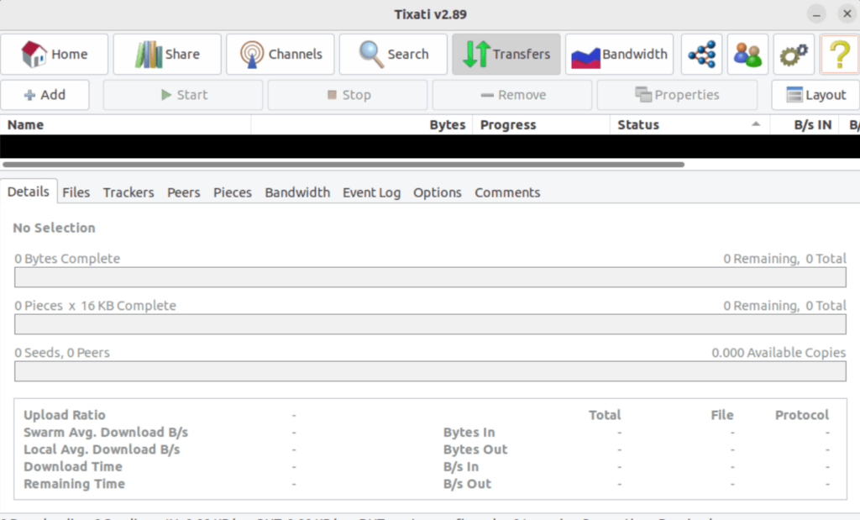Open the Home view

click(55, 55)
